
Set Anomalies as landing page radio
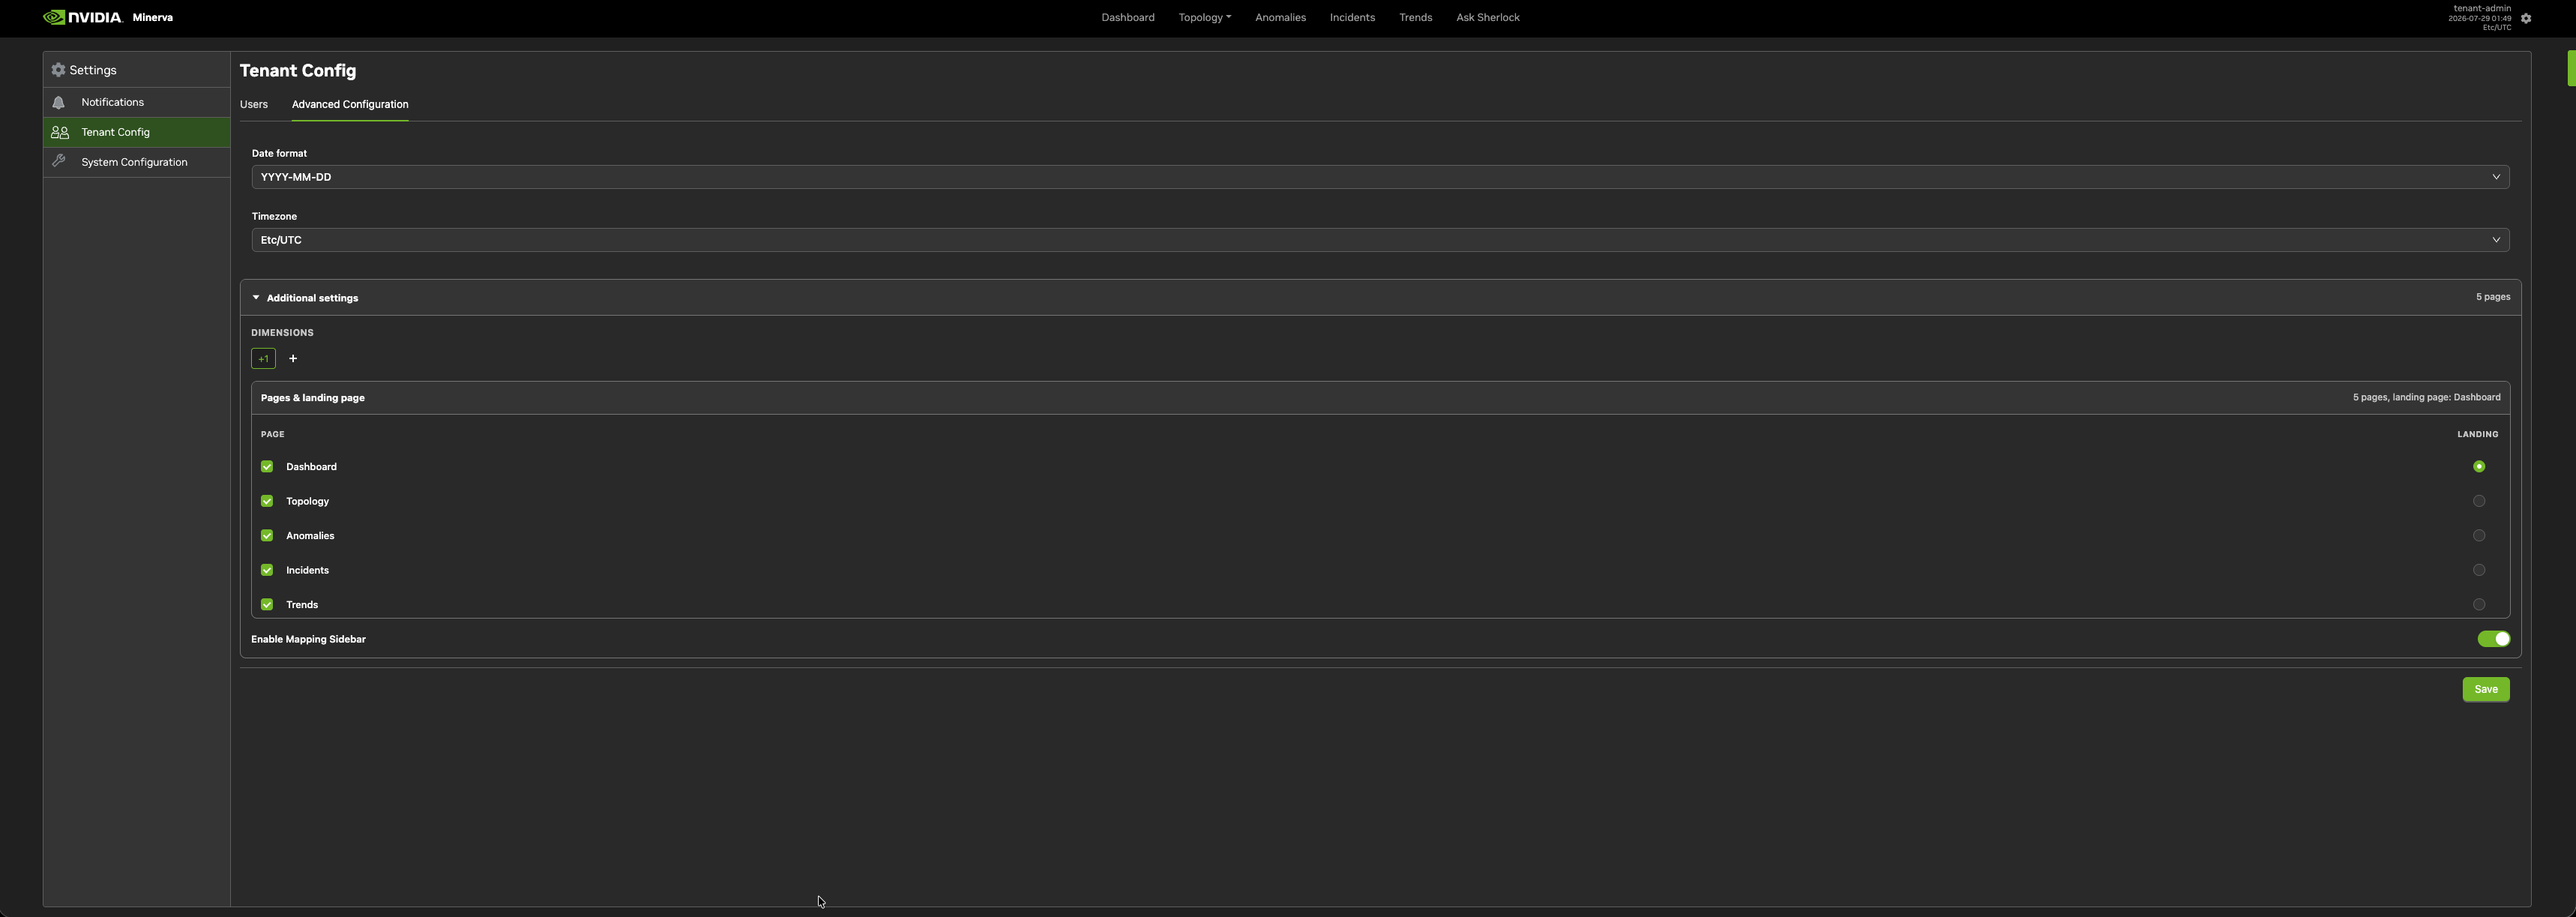point(2479,536)
